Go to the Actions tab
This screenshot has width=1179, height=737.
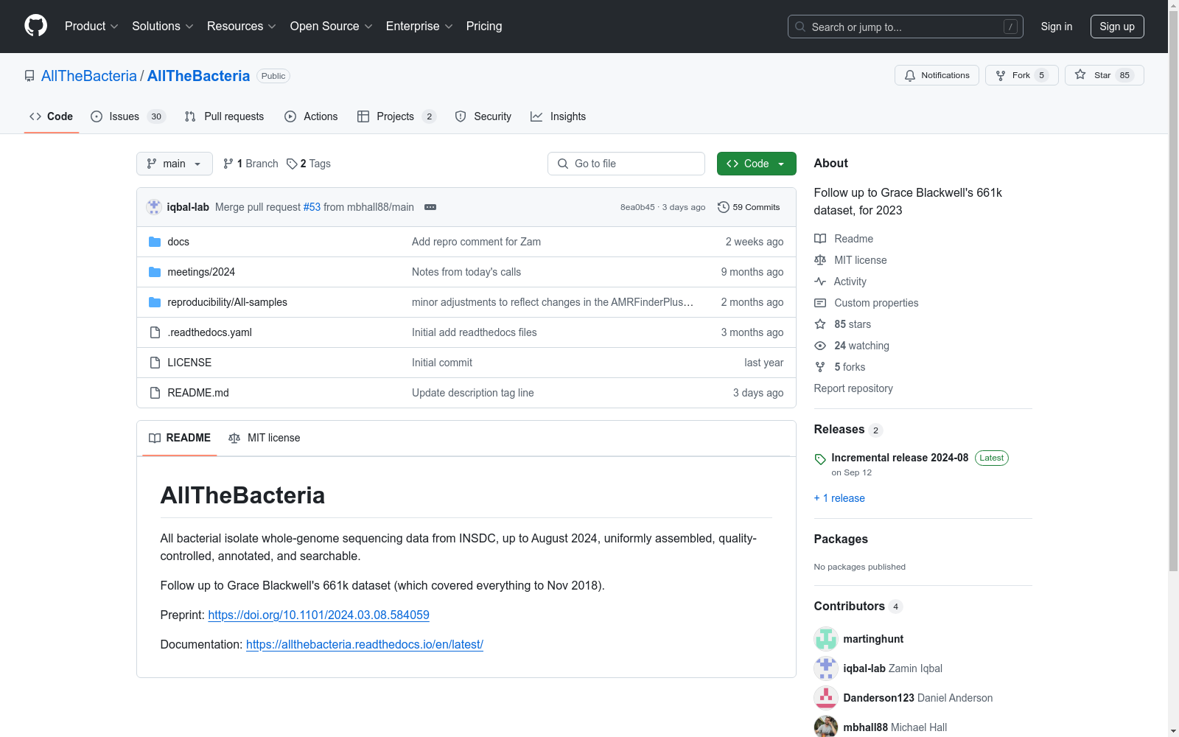[311, 116]
